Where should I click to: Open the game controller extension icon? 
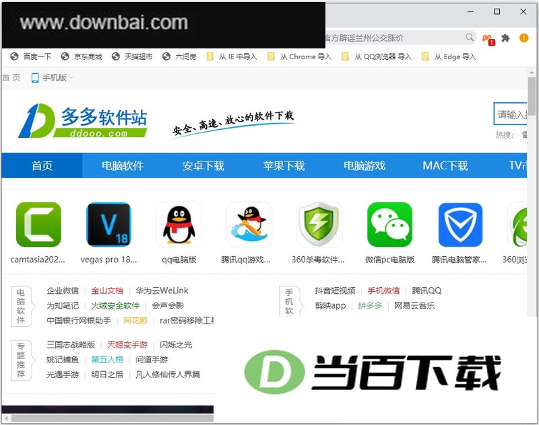click(x=488, y=39)
